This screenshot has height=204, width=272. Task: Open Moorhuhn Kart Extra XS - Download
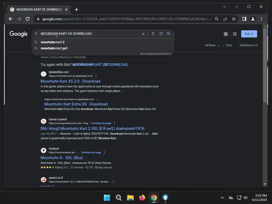click(76, 104)
